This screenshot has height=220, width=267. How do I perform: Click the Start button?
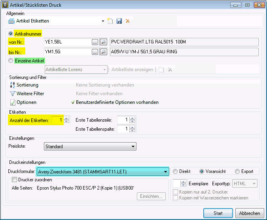(218, 213)
